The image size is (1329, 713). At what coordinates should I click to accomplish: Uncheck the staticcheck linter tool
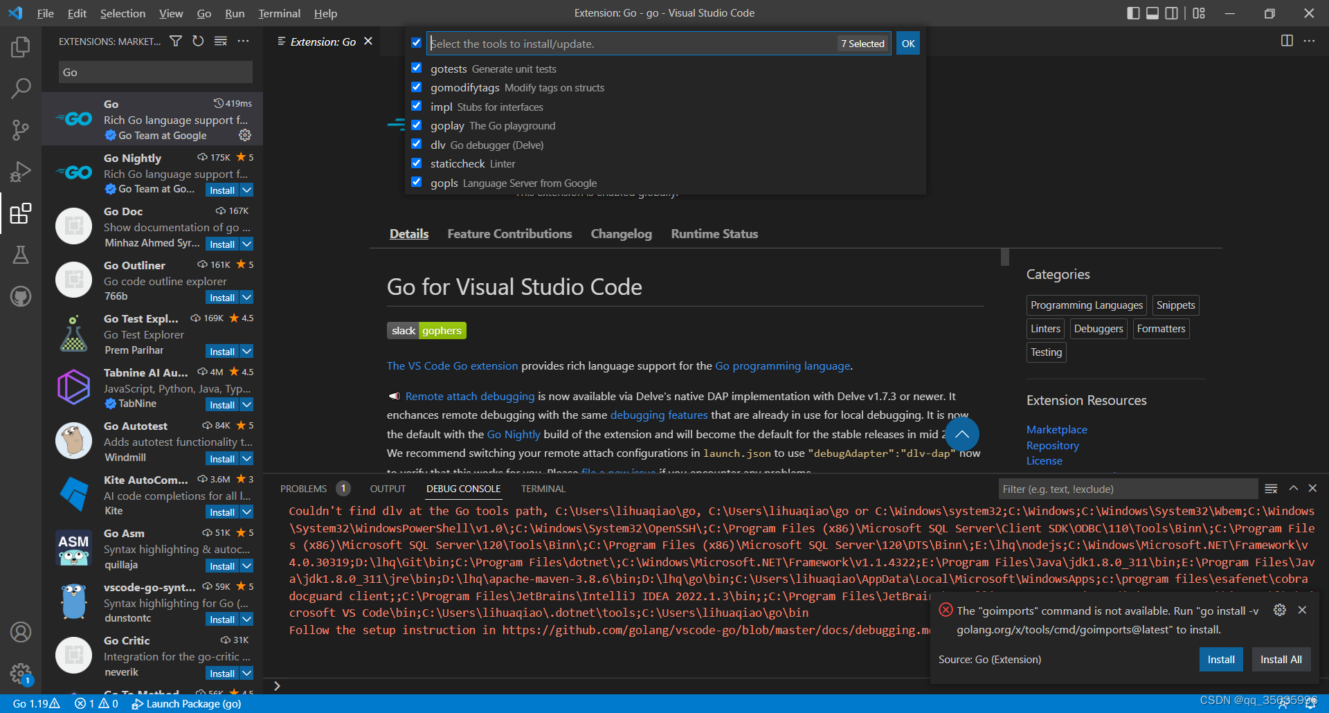point(416,163)
